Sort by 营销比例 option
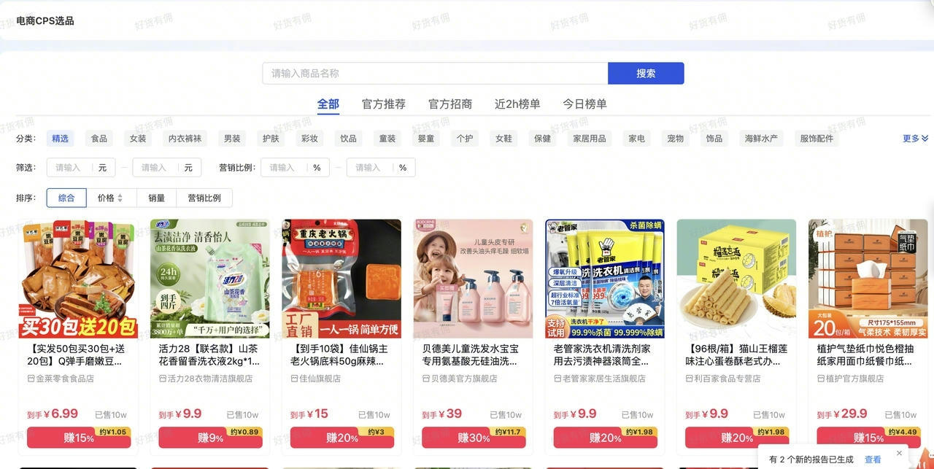The height and width of the screenshot is (469, 934). point(204,198)
